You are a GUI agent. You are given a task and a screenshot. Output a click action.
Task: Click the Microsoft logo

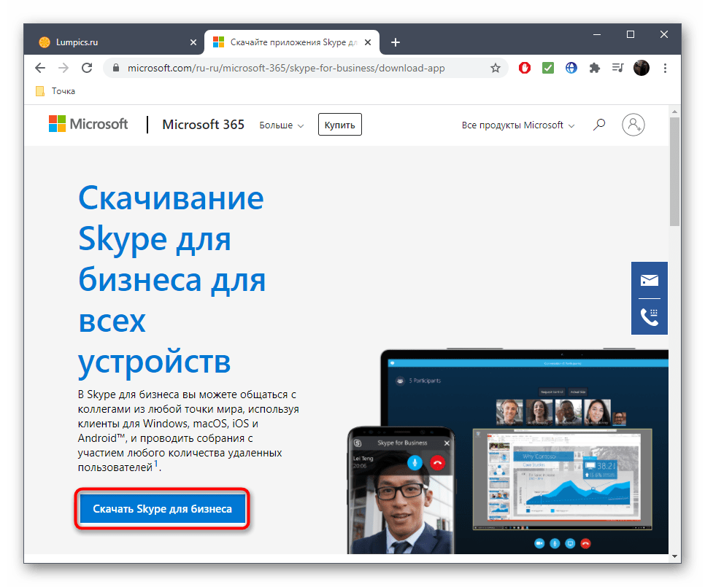click(88, 124)
